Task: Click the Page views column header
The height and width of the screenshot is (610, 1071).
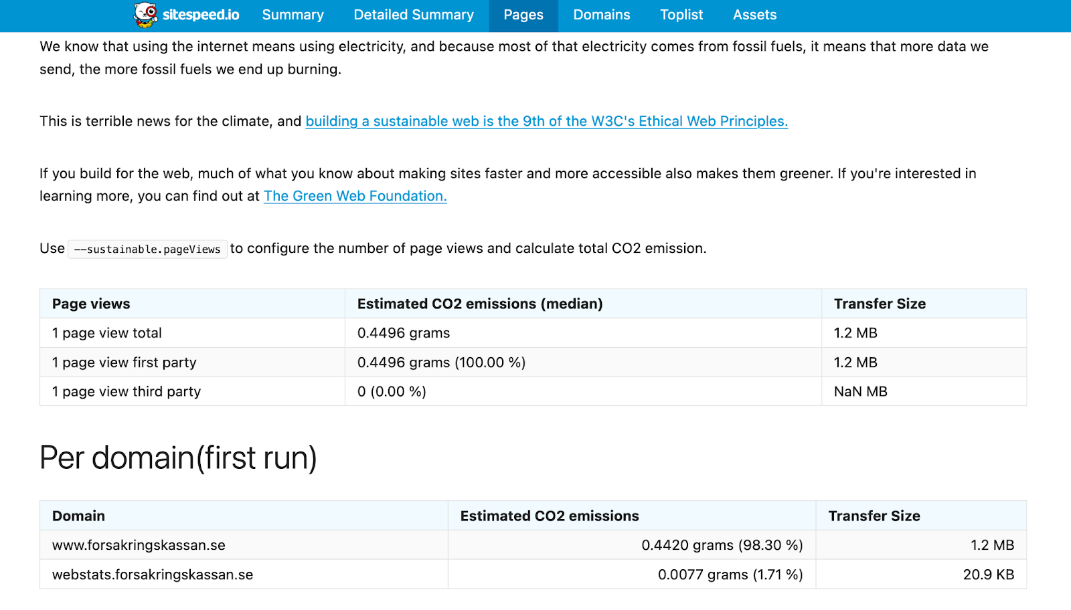Action: click(x=91, y=304)
